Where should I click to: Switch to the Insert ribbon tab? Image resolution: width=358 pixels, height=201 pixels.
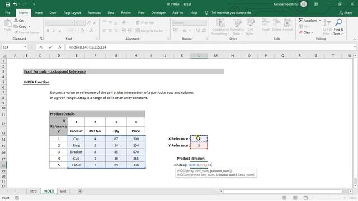39,13
